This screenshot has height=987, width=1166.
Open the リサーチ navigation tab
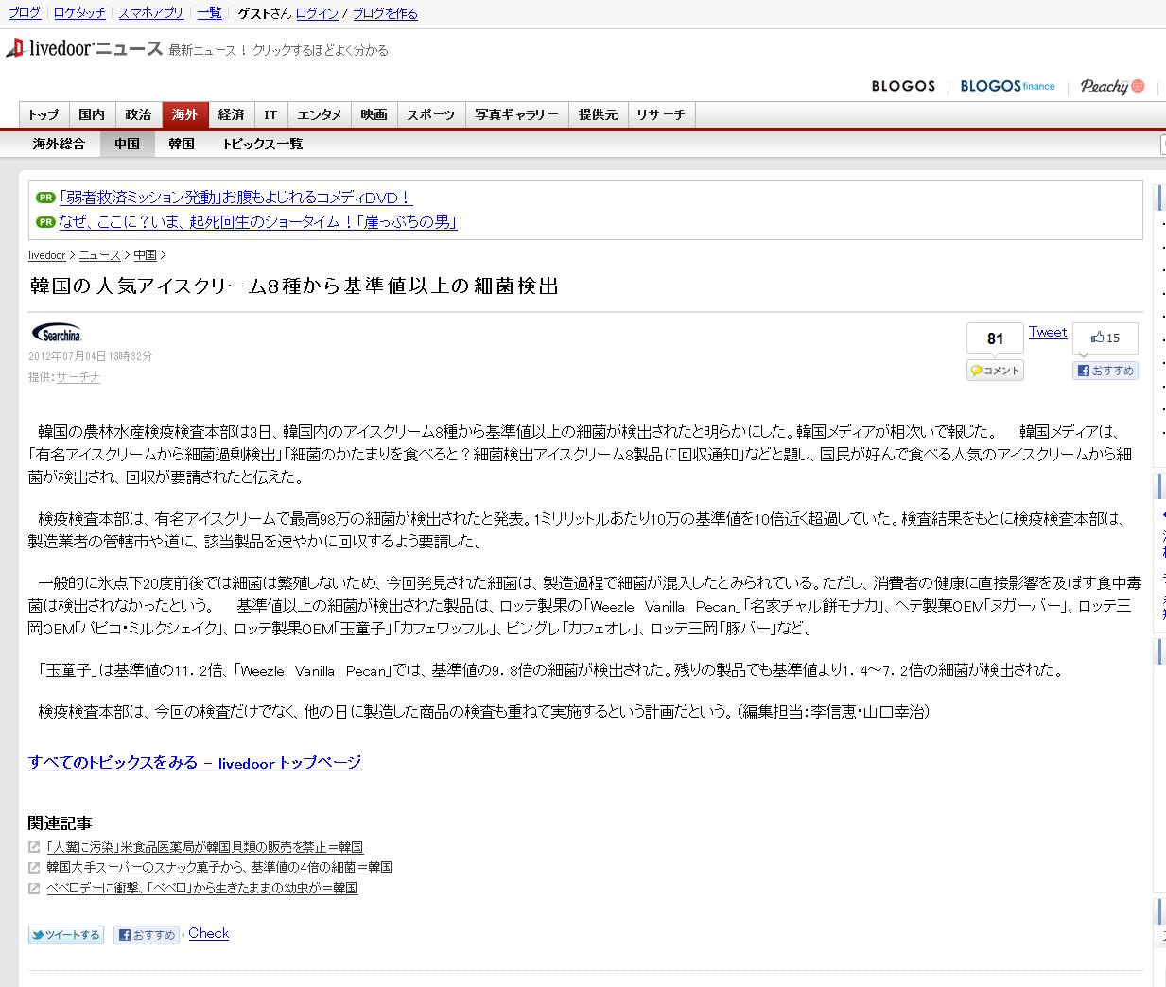point(661,114)
